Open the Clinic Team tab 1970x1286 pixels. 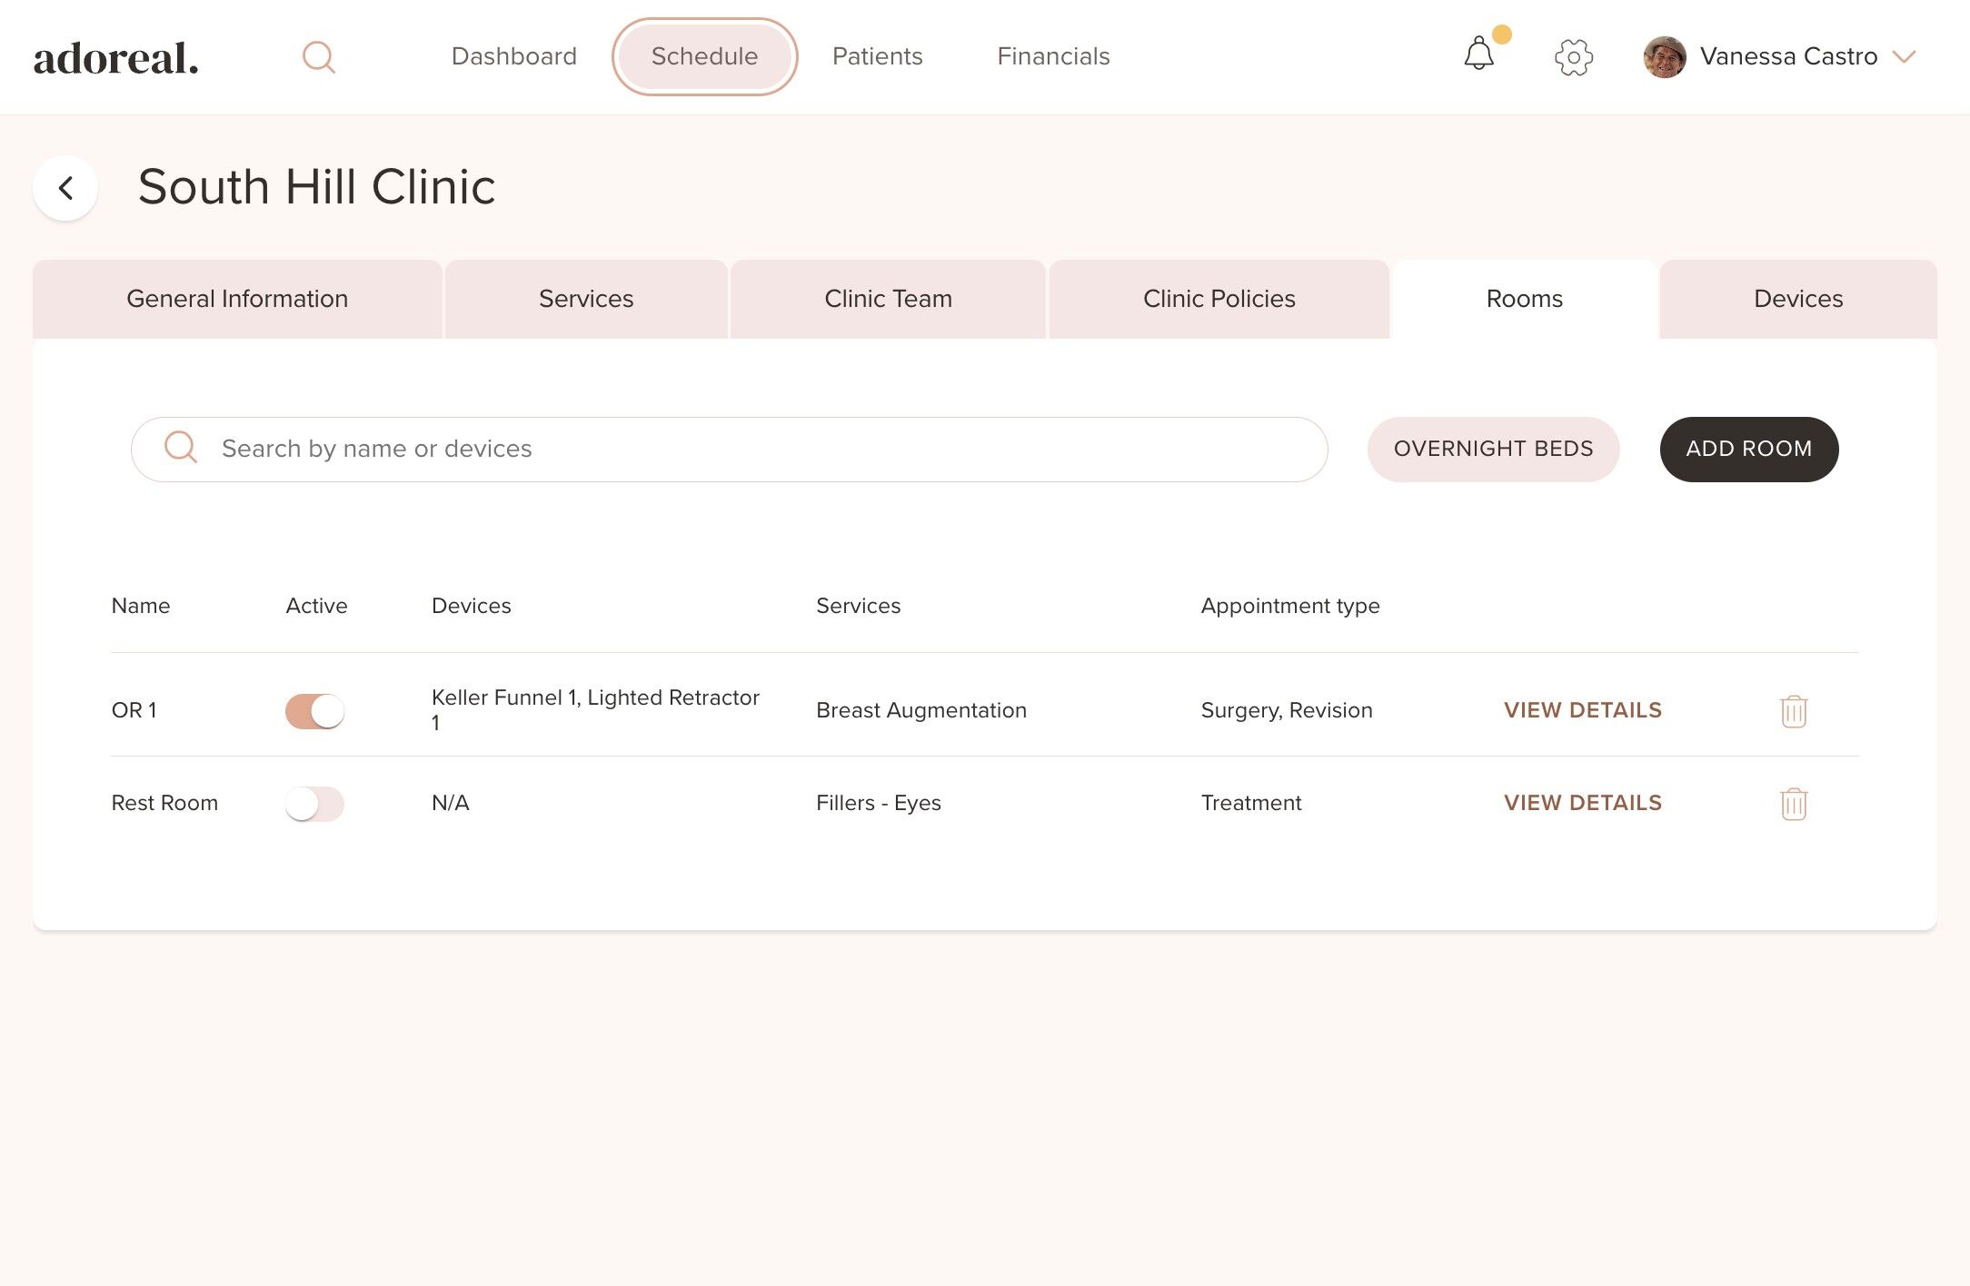tap(888, 299)
